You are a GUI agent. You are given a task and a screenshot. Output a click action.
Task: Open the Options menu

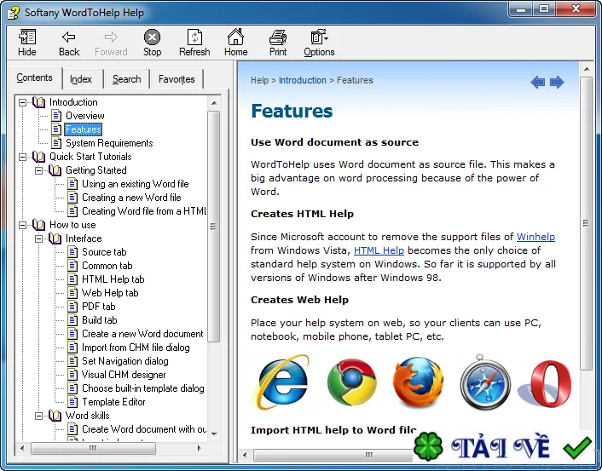click(319, 43)
